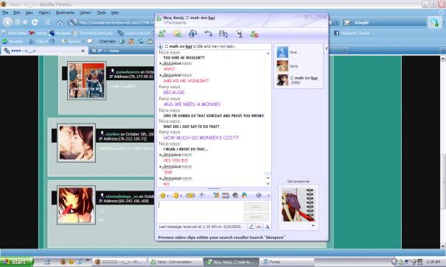This screenshot has height=267, width=446.
Task: Click the 'Preview video clips' search ad text
Action: [222, 237]
